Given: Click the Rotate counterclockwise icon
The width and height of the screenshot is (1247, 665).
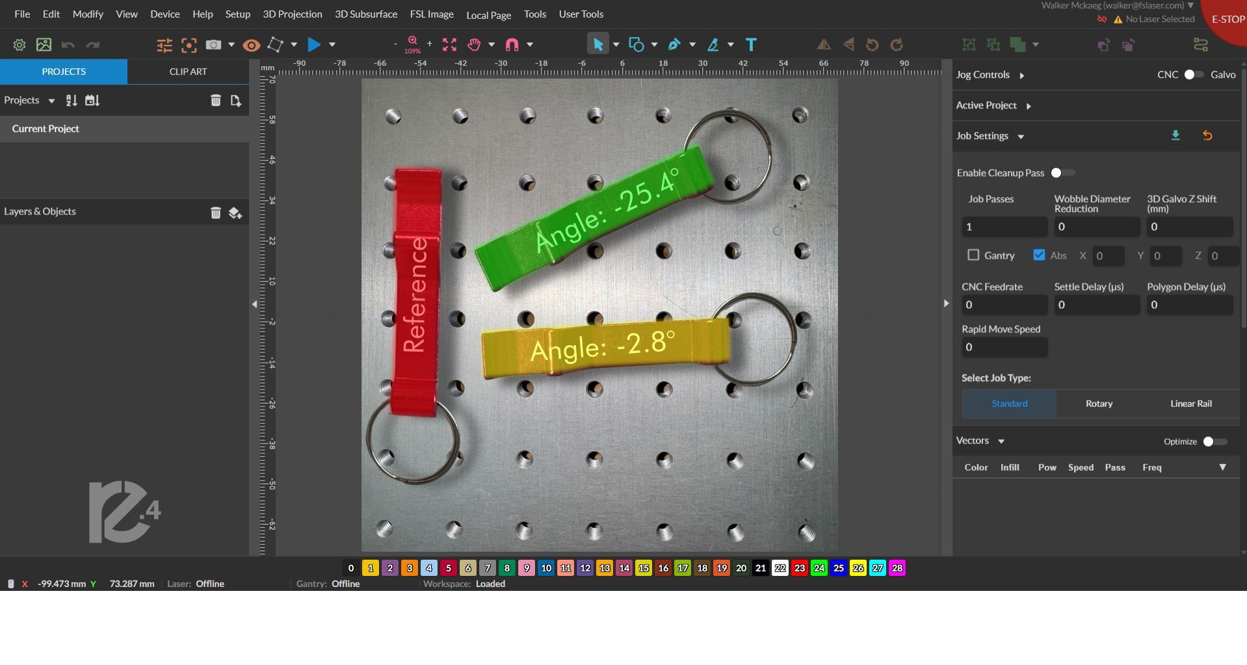Looking at the screenshot, I should click(x=872, y=44).
